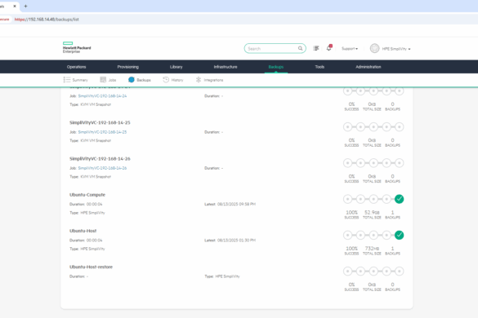Open the Tools menu
The width and height of the screenshot is (478, 318).
319,67
